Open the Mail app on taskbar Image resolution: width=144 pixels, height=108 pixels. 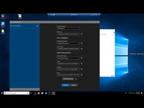pos(46,93)
